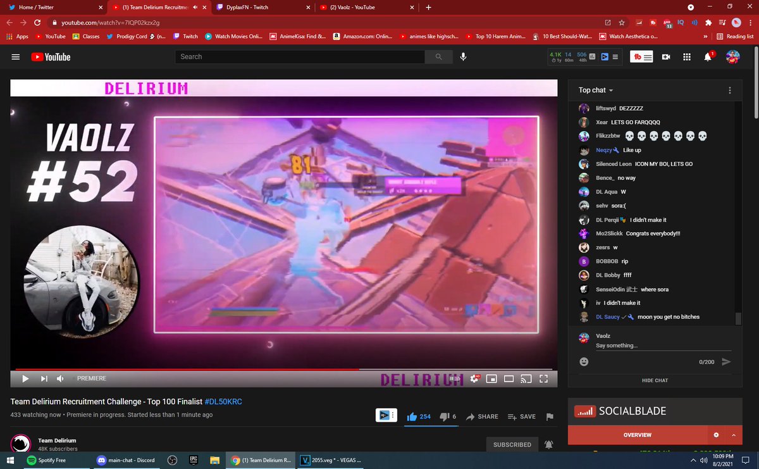Viewport: 759px width, 469px height.
Task: Activate voice search microphone
Action: (463, 57)
